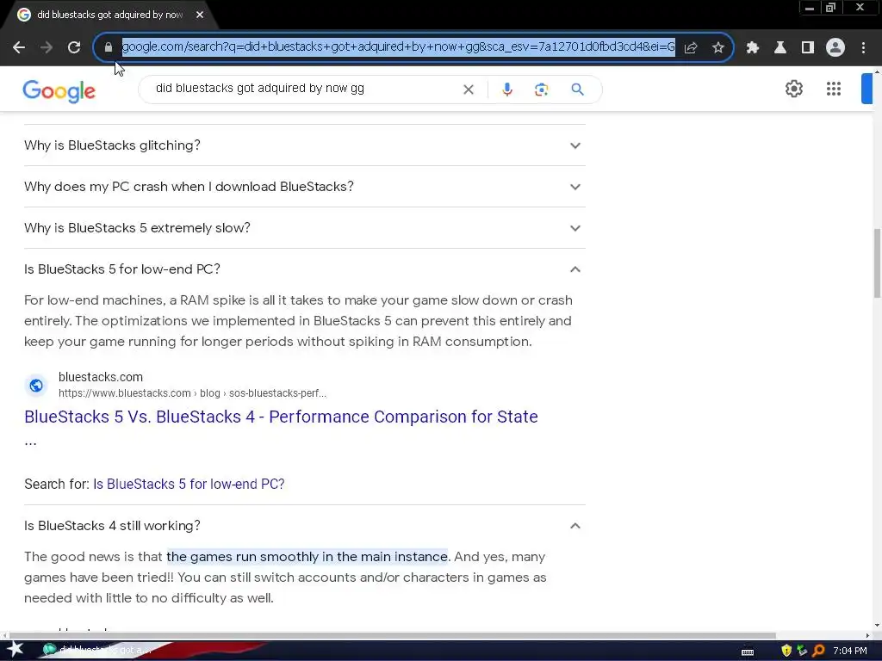Reload the page with refresh icon
Screen dimensions: 882x661
click(74, 48)
